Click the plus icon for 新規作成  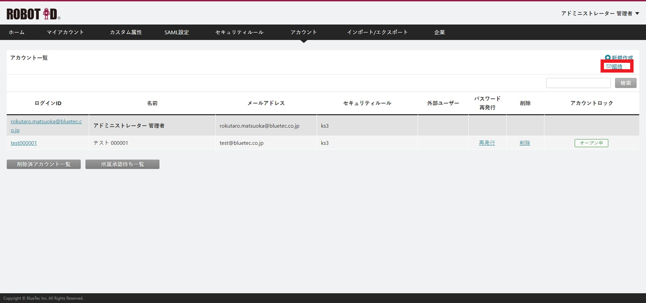pos(607,58)
